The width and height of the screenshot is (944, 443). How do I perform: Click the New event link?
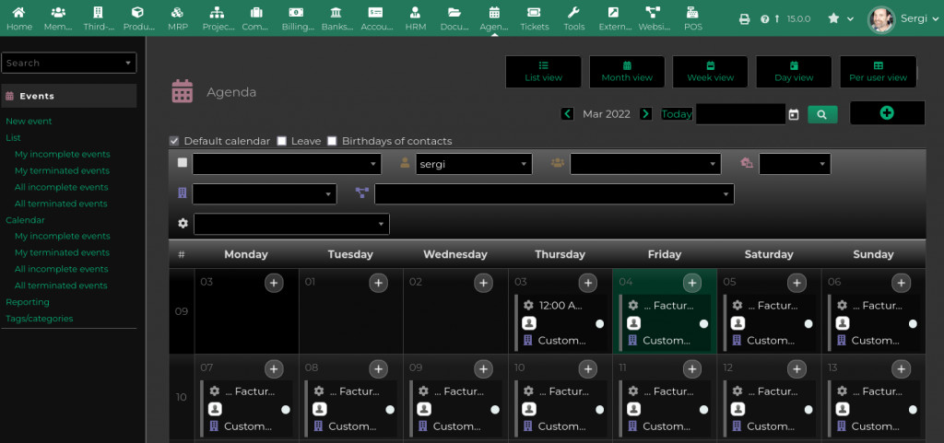click(29, 122)
